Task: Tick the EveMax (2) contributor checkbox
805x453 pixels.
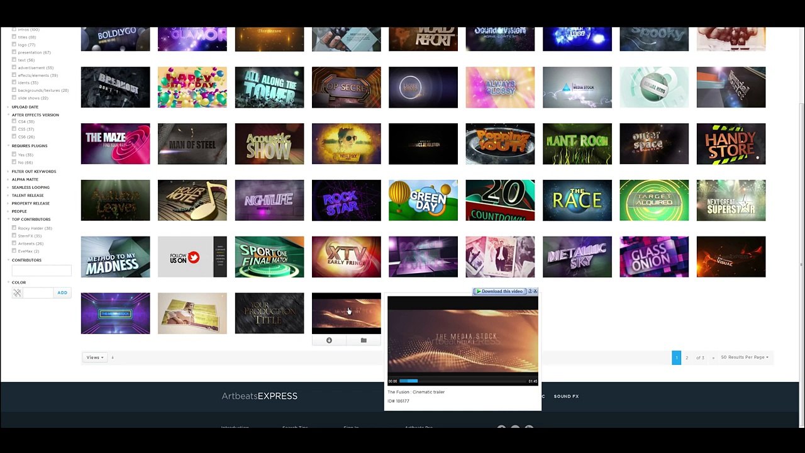Action: [x=14, y=251]
